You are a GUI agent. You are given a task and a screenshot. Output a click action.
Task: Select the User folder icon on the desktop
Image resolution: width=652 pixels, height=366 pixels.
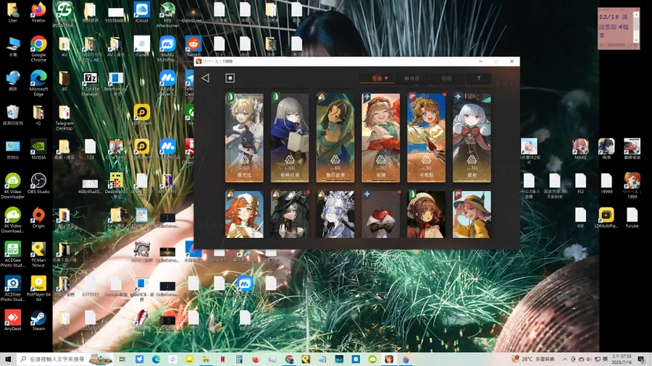(x=13, y=12)
